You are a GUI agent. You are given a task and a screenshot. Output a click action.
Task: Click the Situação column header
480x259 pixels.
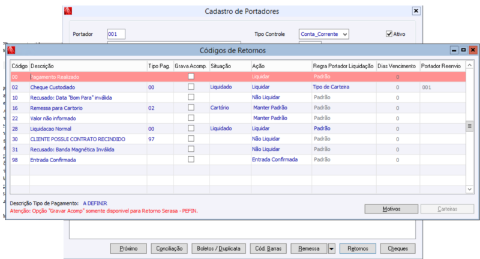[x=230, y=66]
